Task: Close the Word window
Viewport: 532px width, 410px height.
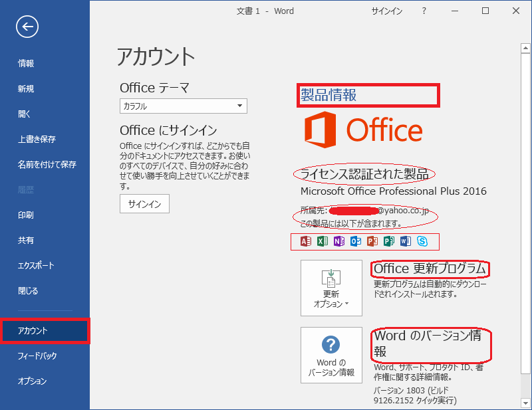Action: (516, 11)
